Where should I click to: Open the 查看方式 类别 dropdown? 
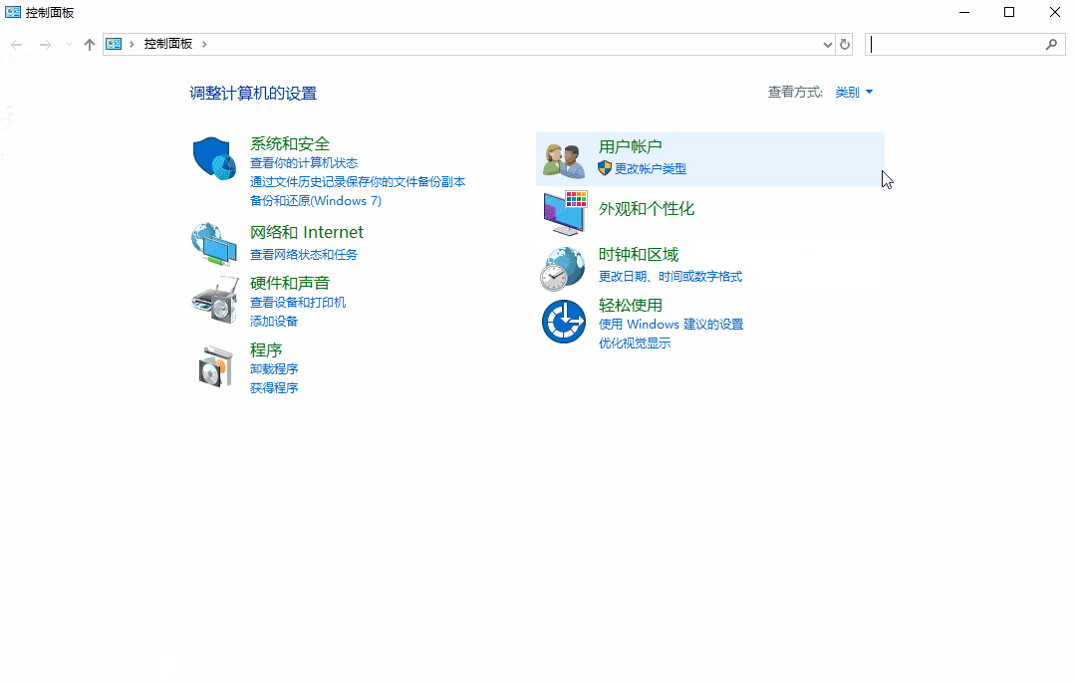[x=853, y=91]
